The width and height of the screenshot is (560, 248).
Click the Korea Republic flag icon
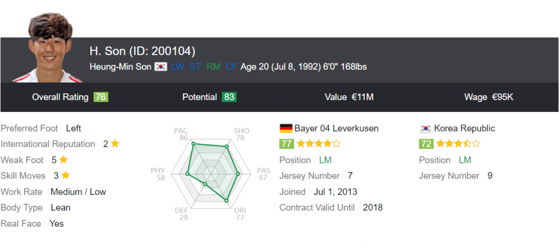click(425, 128)
